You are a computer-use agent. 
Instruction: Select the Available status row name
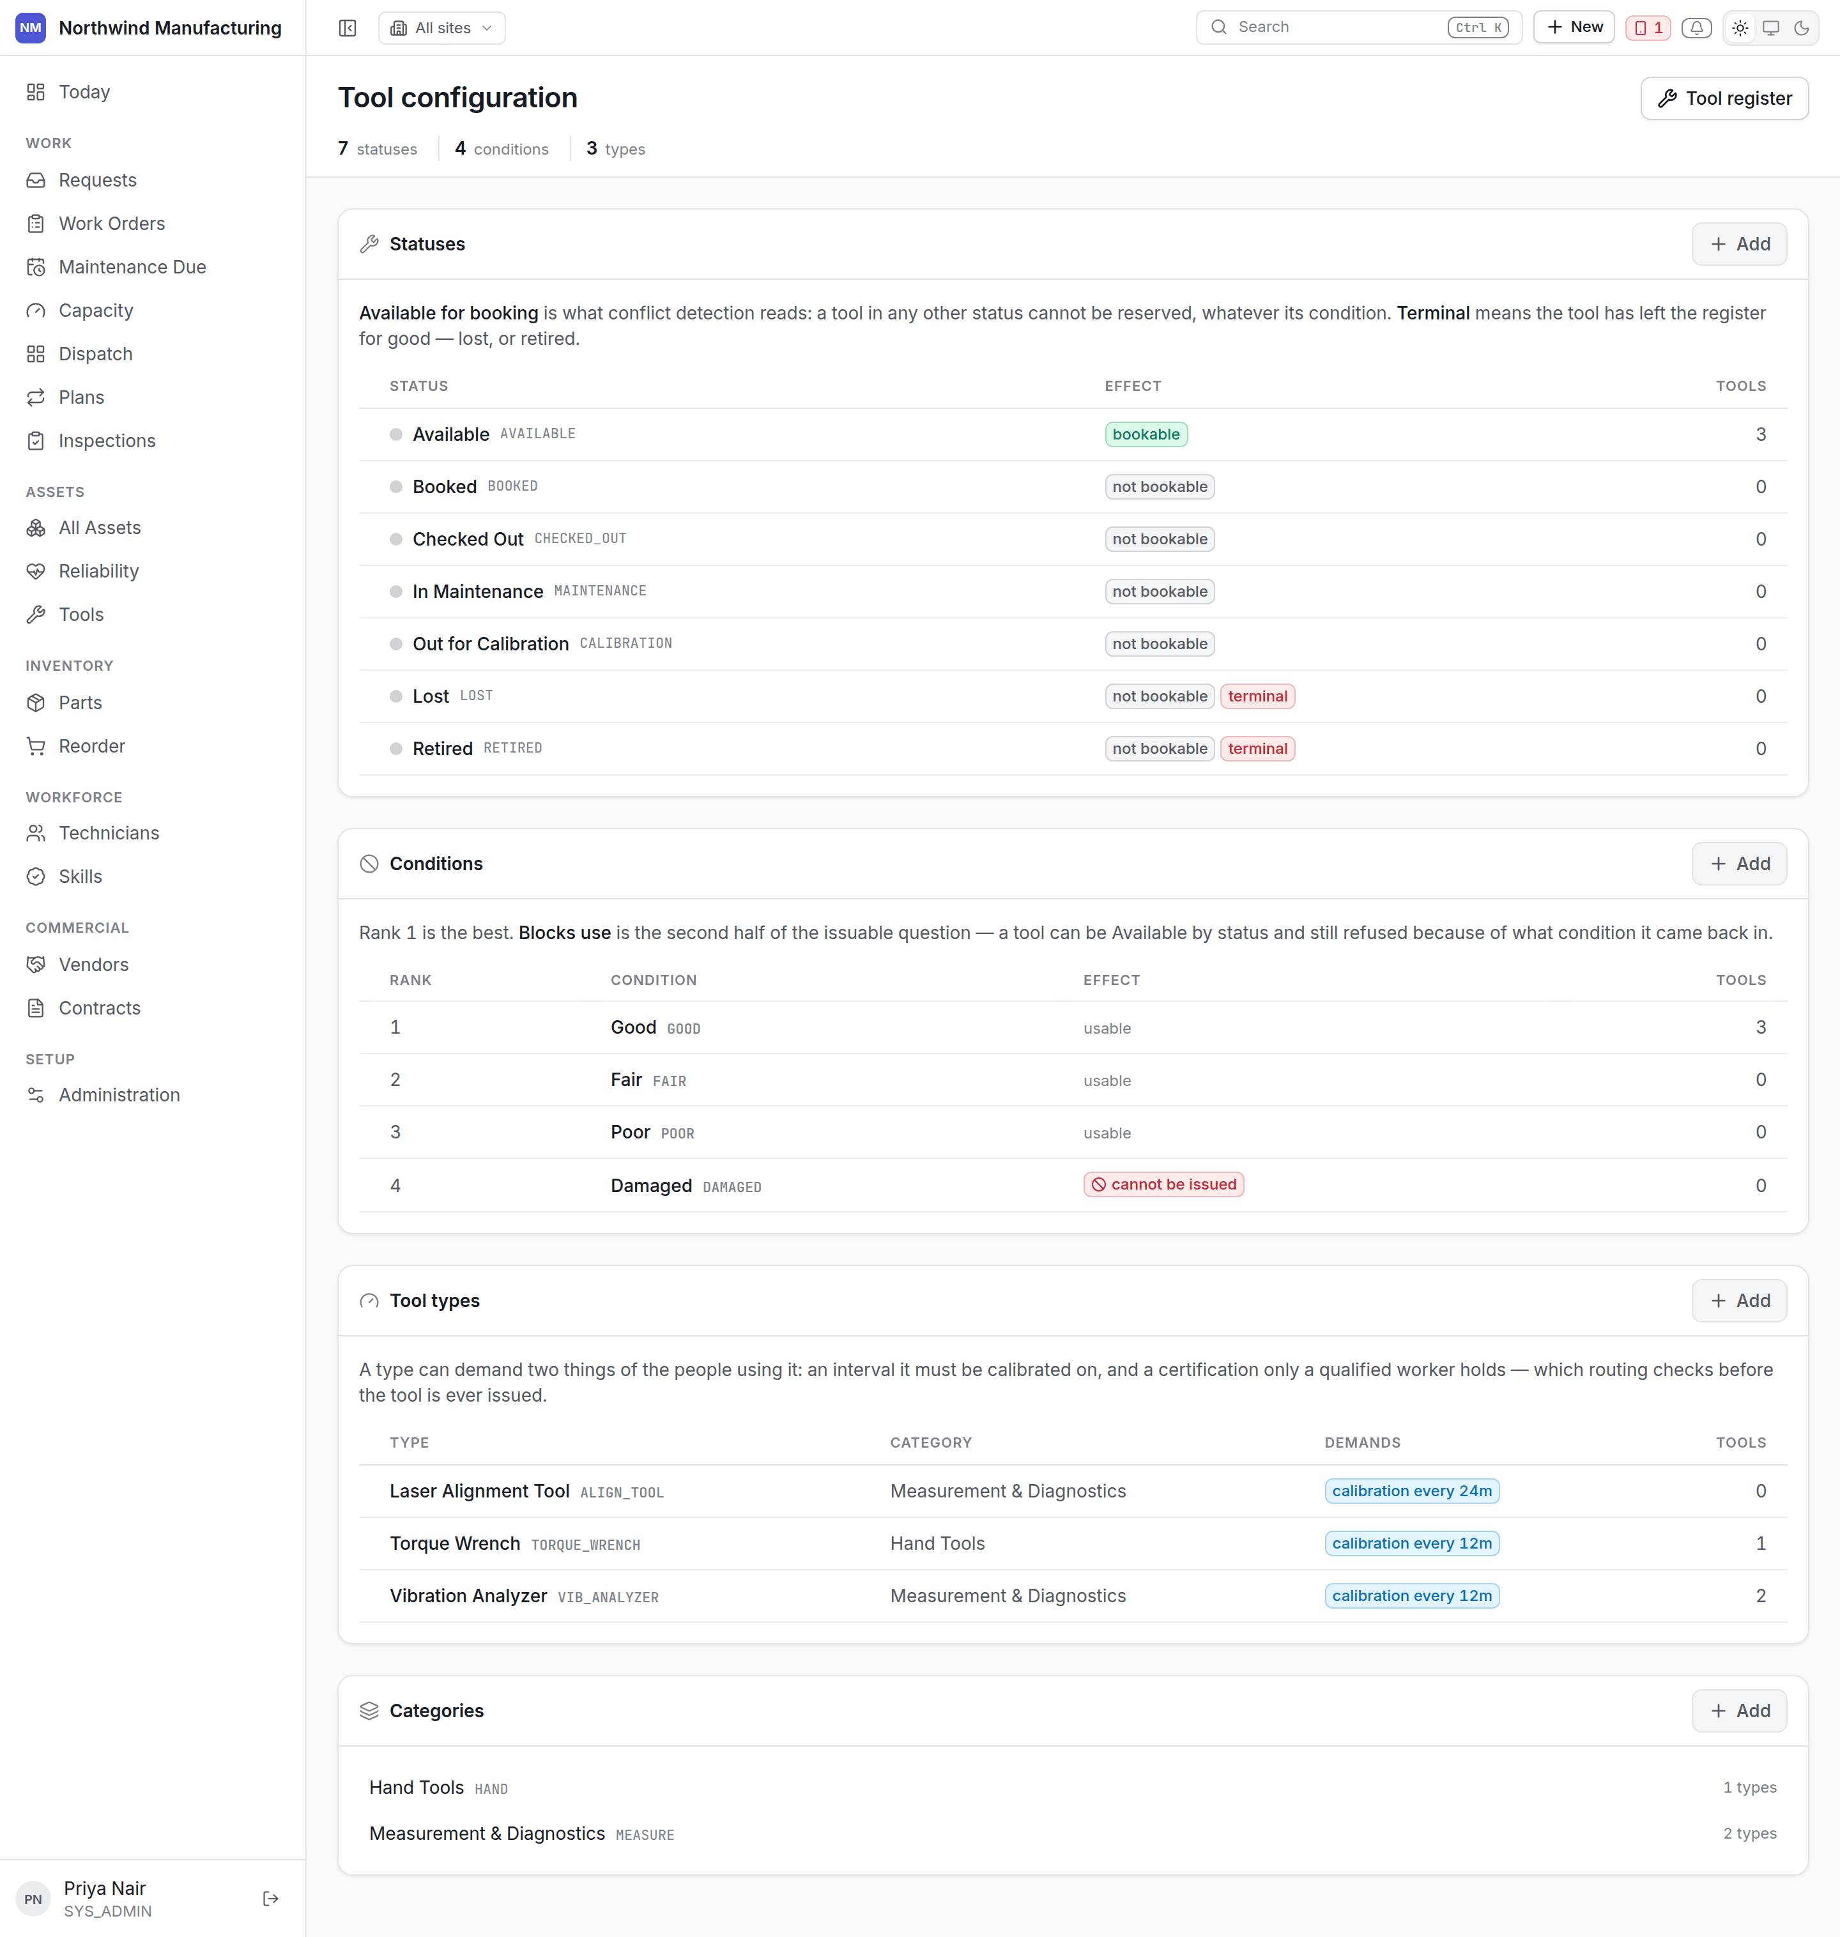click(451, 434)
